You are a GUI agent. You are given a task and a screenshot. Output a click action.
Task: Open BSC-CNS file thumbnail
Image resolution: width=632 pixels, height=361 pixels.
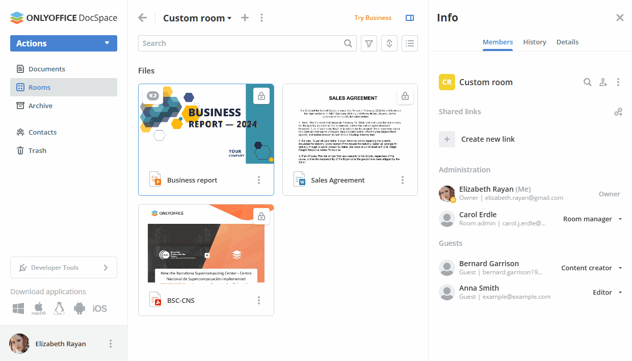[x=206, y=244]
